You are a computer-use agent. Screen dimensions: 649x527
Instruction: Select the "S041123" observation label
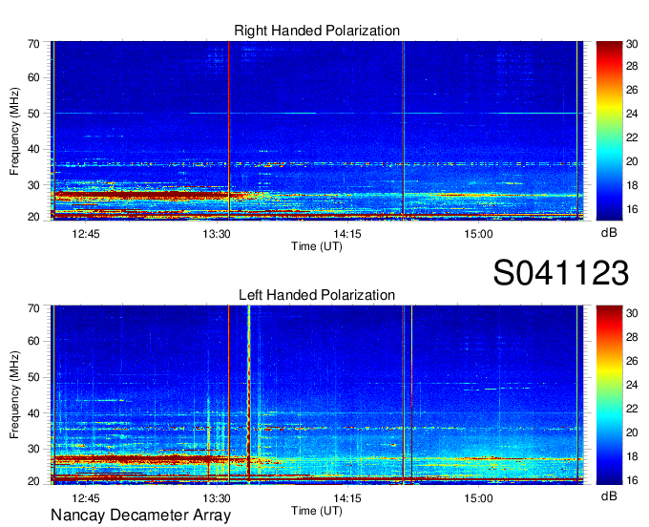click(561, 273)
